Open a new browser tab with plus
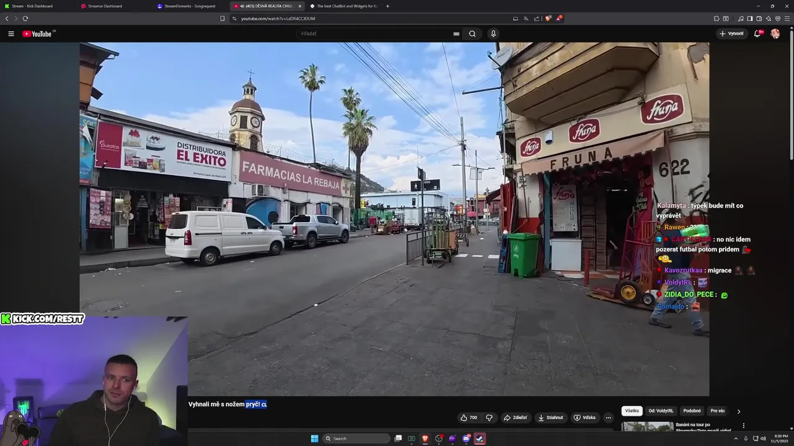This screenshot has width=794, height=446. click(388, 6)
